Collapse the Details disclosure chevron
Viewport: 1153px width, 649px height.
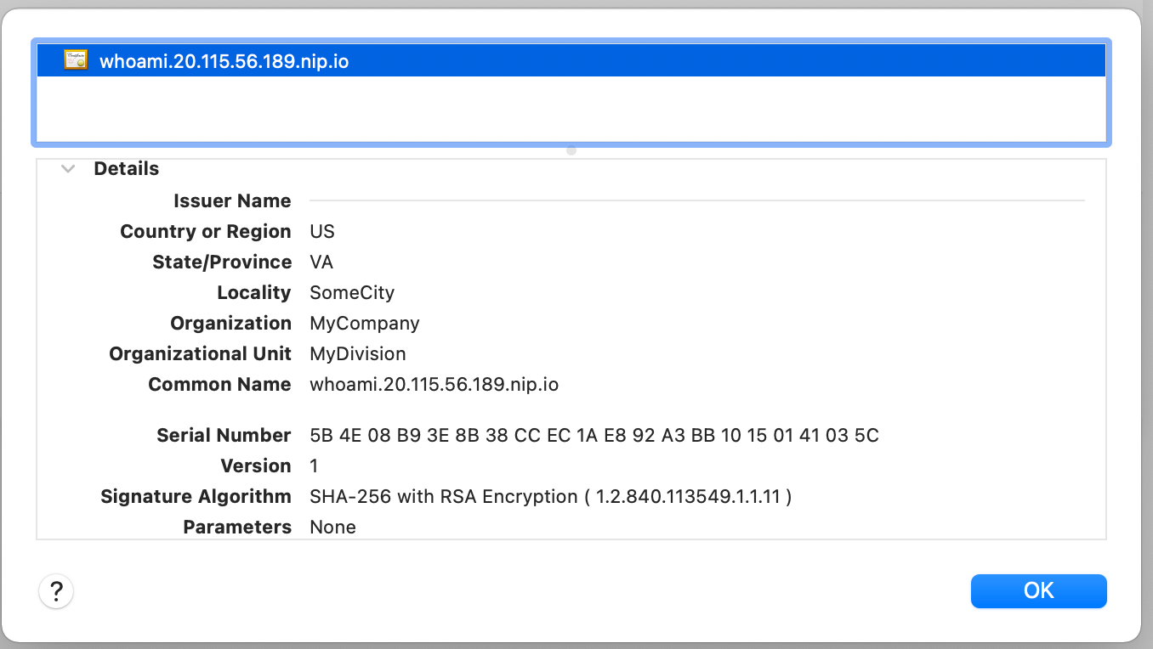coord(69,169)
